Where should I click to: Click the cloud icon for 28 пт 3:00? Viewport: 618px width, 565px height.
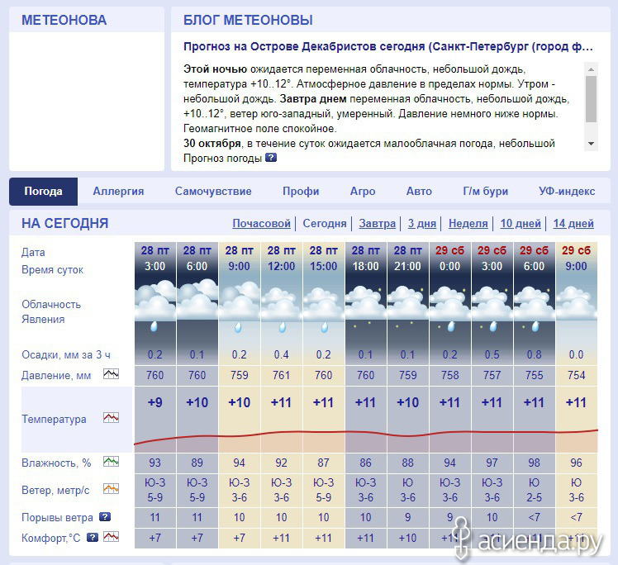[154, 299]
